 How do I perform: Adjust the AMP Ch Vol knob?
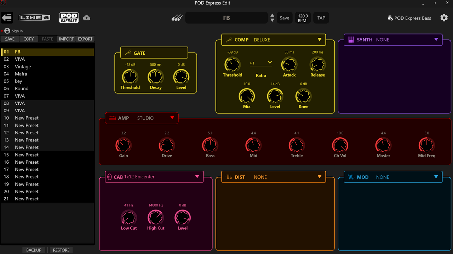(340, 145)
